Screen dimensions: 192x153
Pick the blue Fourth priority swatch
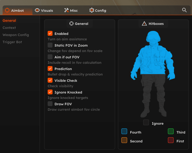(x=124, y=131)
